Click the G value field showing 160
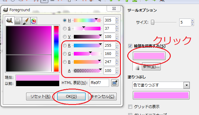 click(x=109, y=54)
